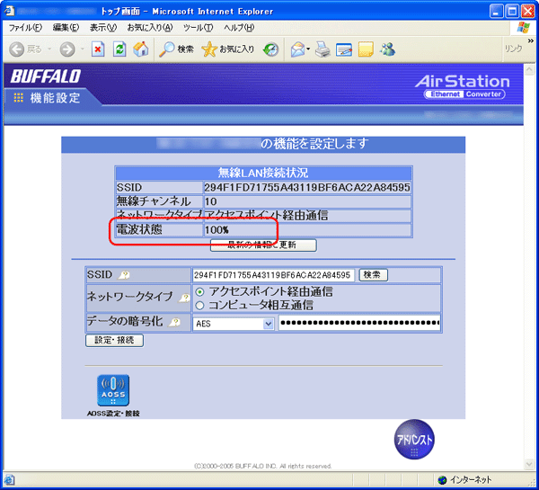Viewport: 539px width, 490px height.
Task: Select computer-to-computer mode (コンピュータ相互通信)
Action: (199, 305)
